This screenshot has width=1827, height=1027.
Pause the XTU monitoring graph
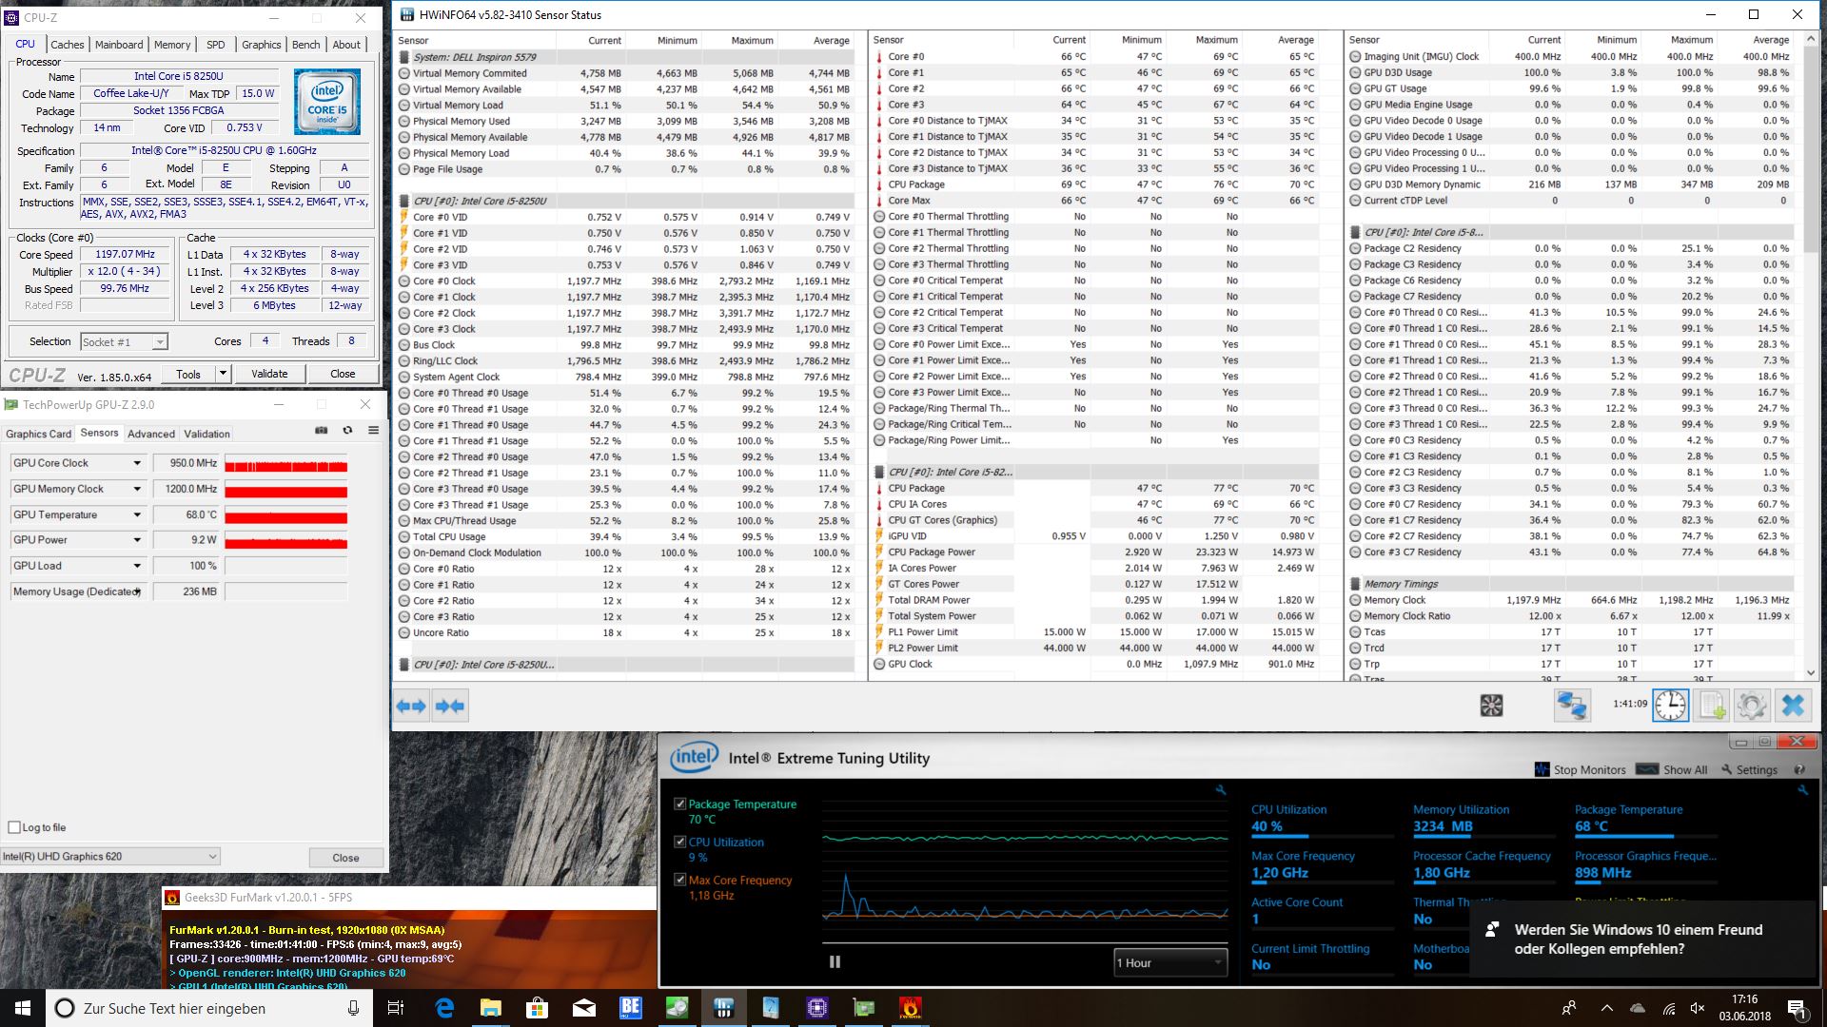pos(835,961)
